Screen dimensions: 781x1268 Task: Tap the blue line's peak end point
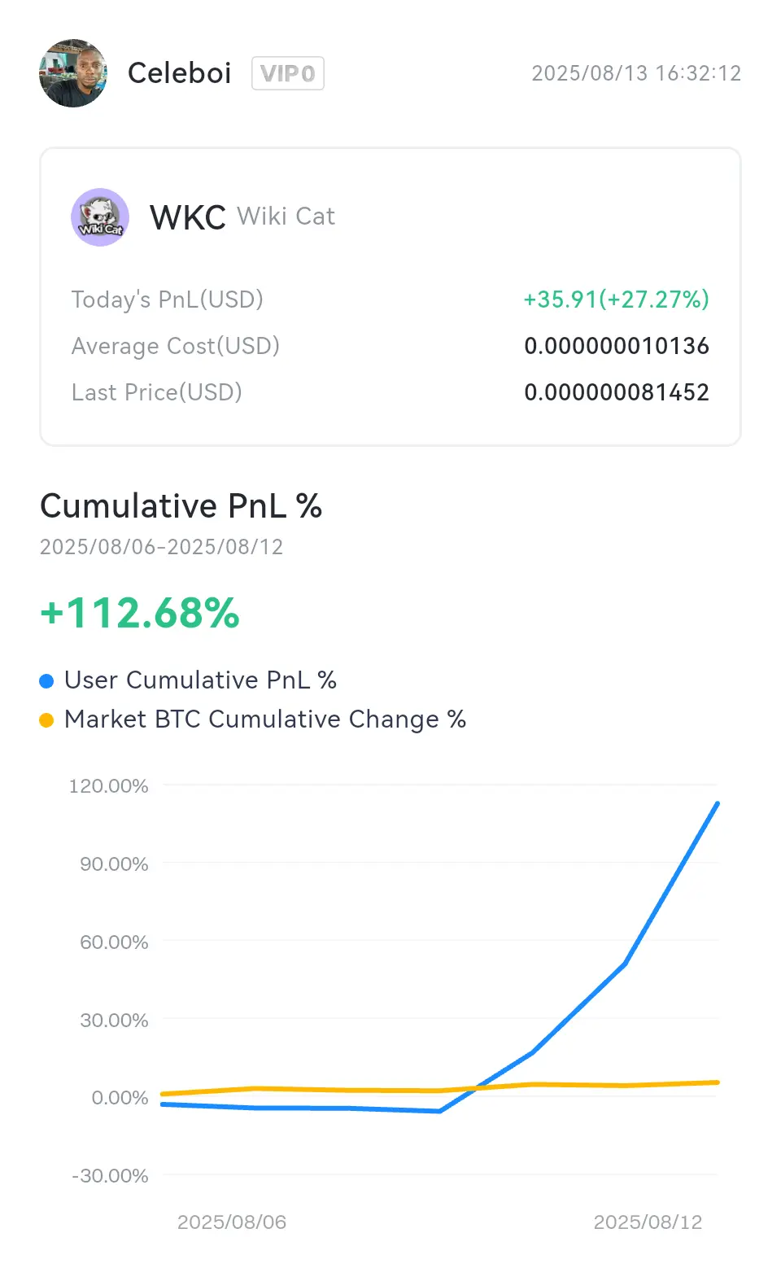point(717,804)
